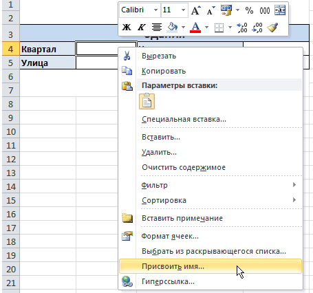Viewport: 313px width, 293px height.
Task: Apply the fill color bucket
Action: tap(173, 28)
